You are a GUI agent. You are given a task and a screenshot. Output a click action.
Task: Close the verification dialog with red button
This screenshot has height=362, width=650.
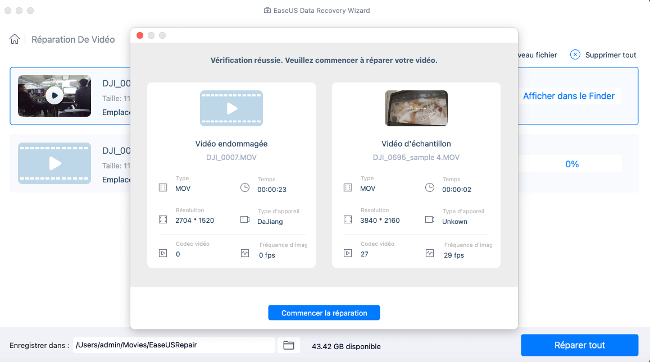click(140, 35)
